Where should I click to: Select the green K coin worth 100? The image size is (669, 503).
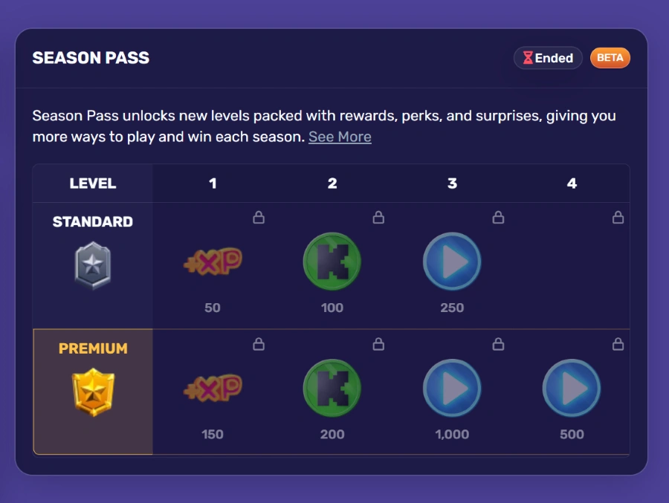pos(332,261)
